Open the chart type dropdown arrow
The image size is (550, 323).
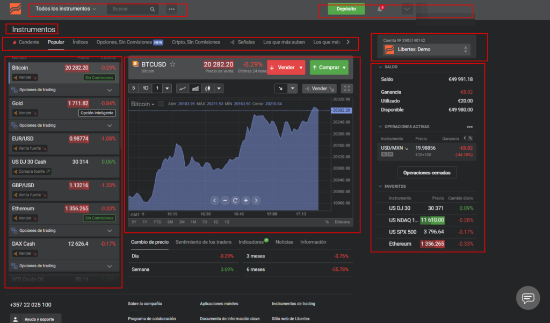tap(219, 89)
